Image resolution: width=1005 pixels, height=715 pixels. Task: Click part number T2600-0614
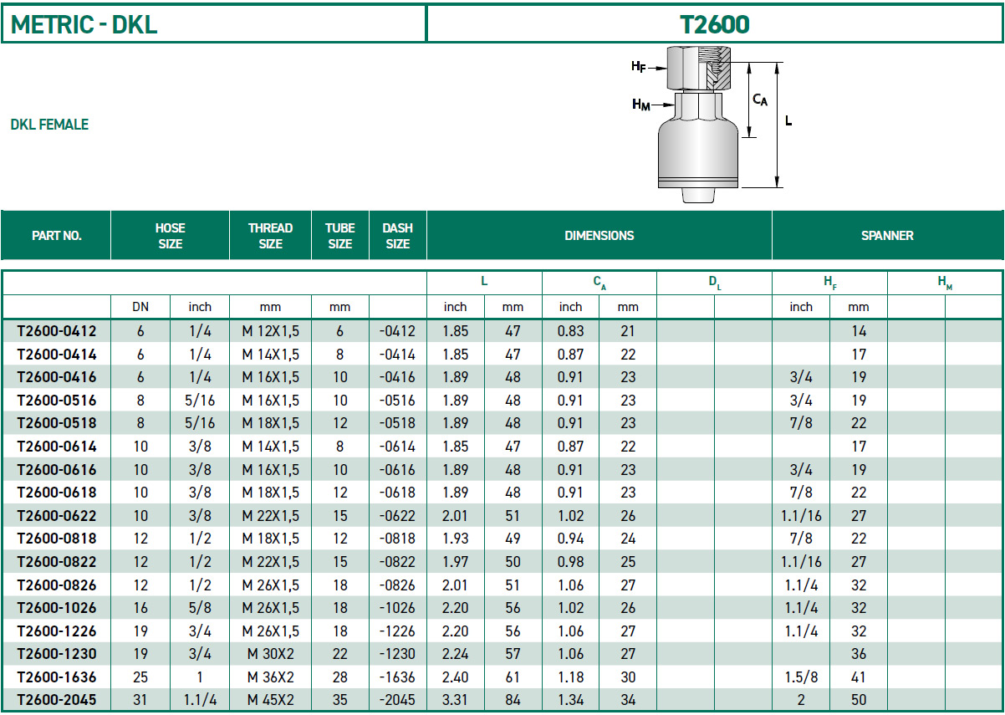coord(56,447)
